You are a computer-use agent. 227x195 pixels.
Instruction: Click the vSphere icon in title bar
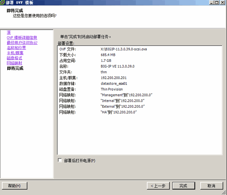point(2,2)
